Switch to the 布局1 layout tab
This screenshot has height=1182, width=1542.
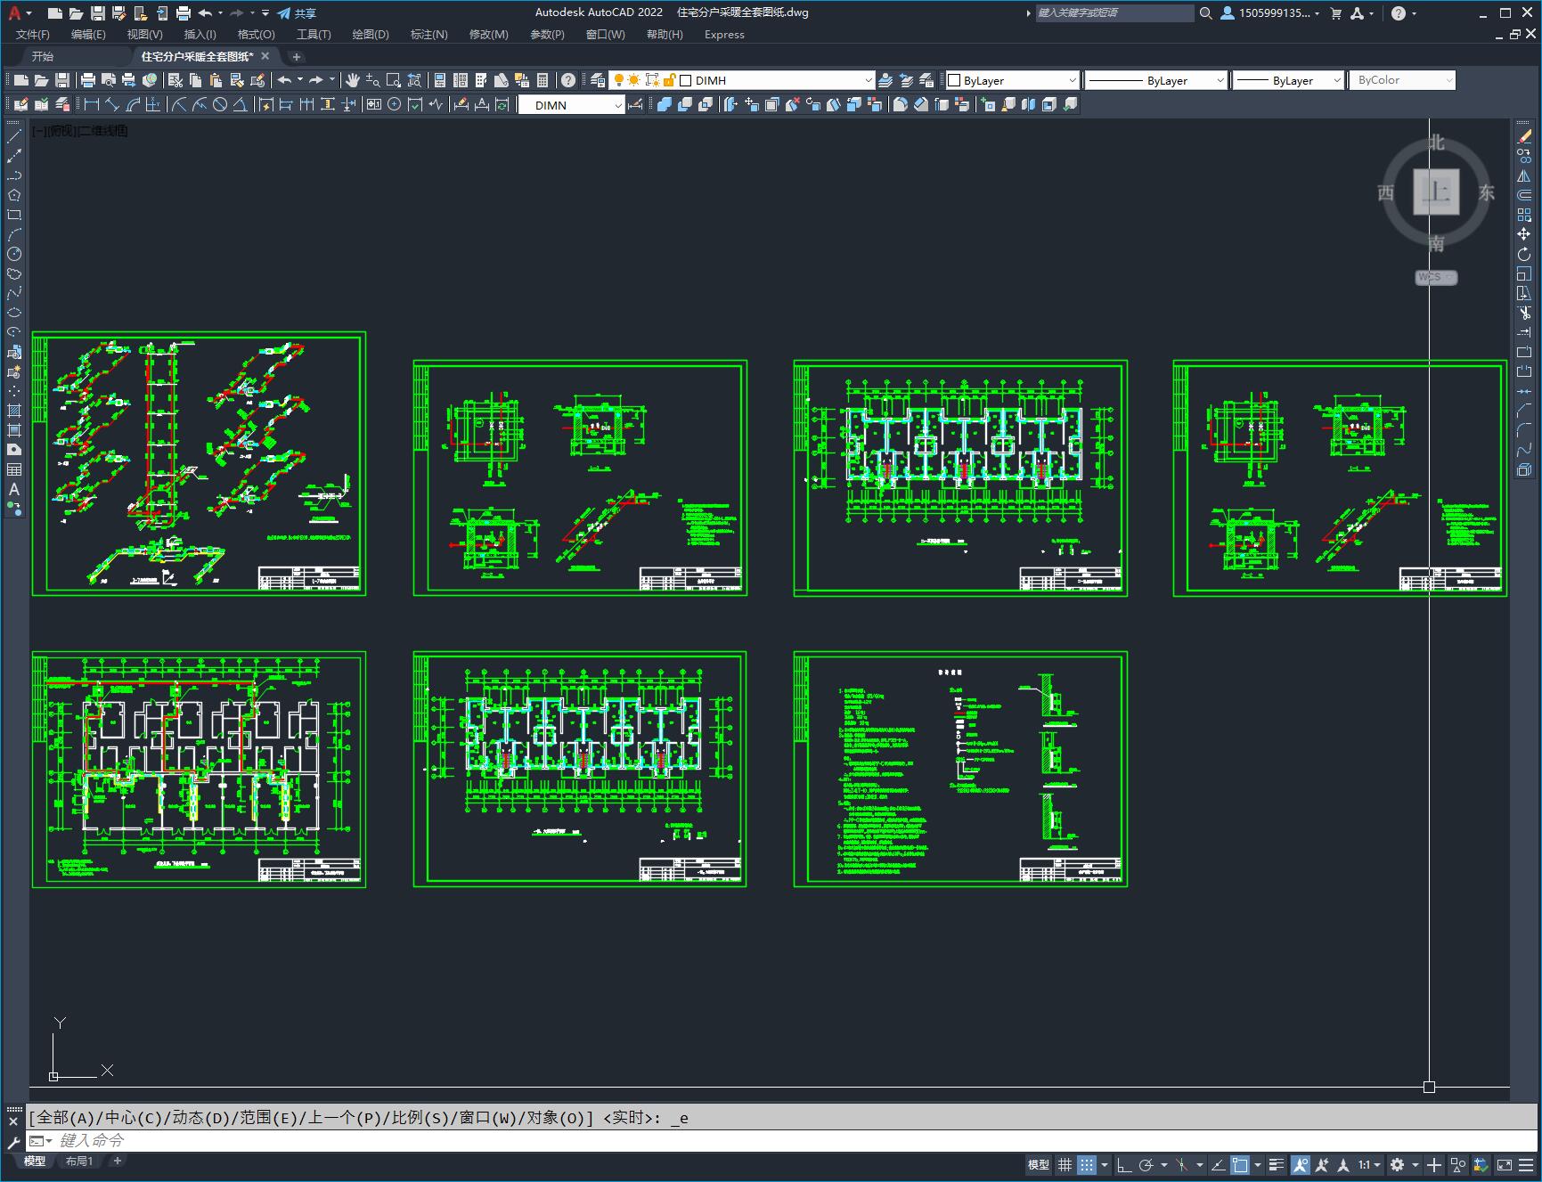(79, 1161)
